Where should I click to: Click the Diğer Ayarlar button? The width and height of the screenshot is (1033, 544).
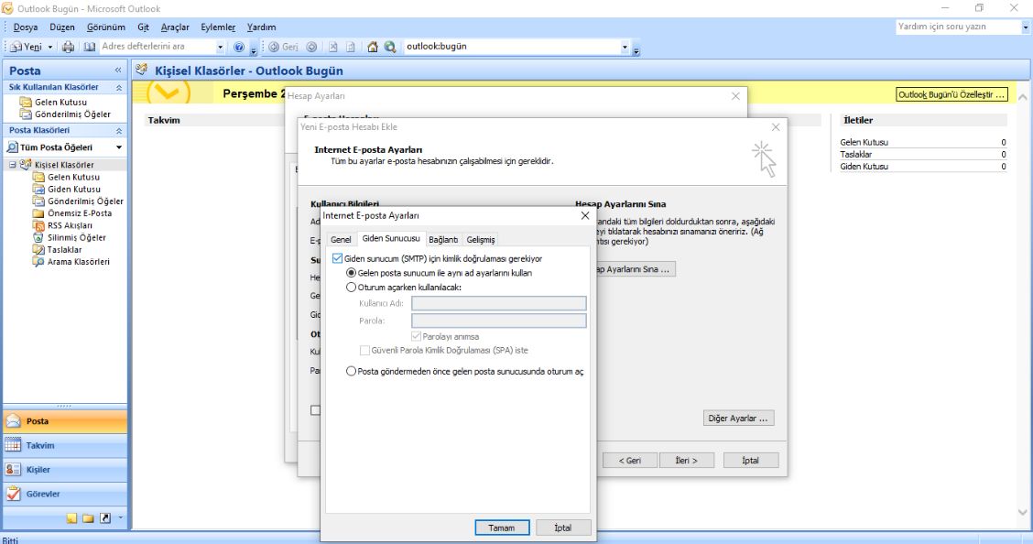tap(739, 418)
